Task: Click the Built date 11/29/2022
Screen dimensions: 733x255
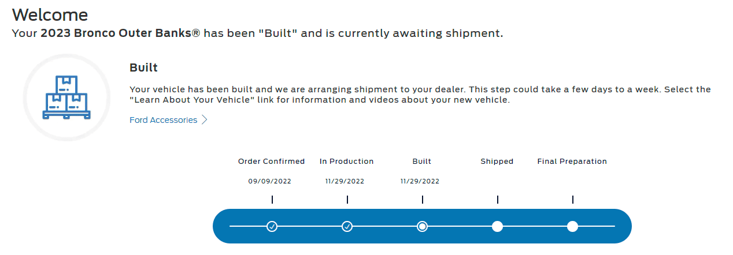Action: [x=420, y=181]
